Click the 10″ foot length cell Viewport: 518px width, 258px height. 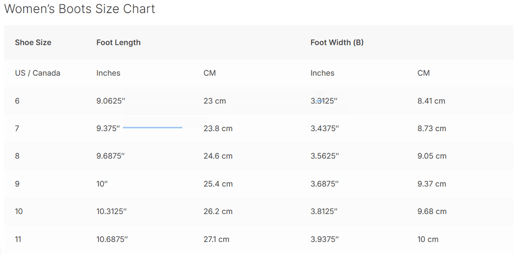tap(102, 184)
